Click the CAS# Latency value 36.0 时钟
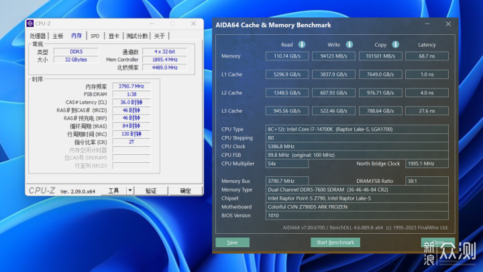 click(x=131, y=102)
